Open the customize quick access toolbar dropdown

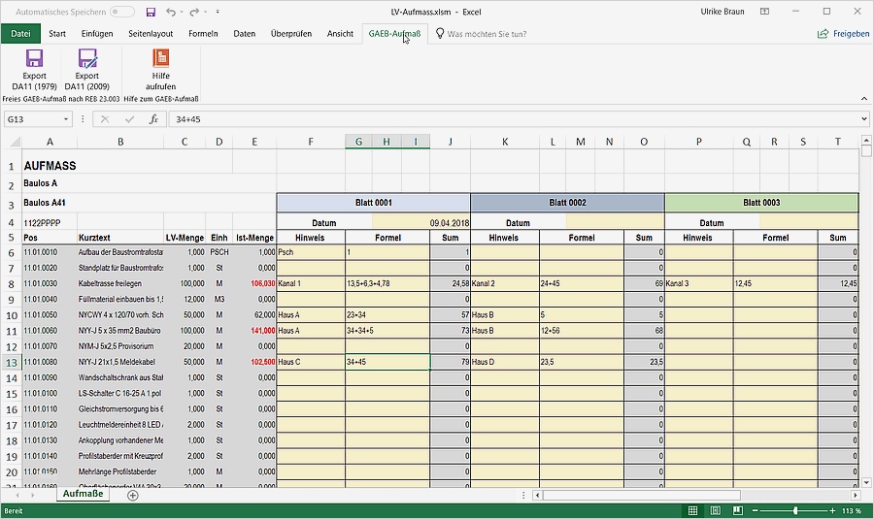coord(216,12)
